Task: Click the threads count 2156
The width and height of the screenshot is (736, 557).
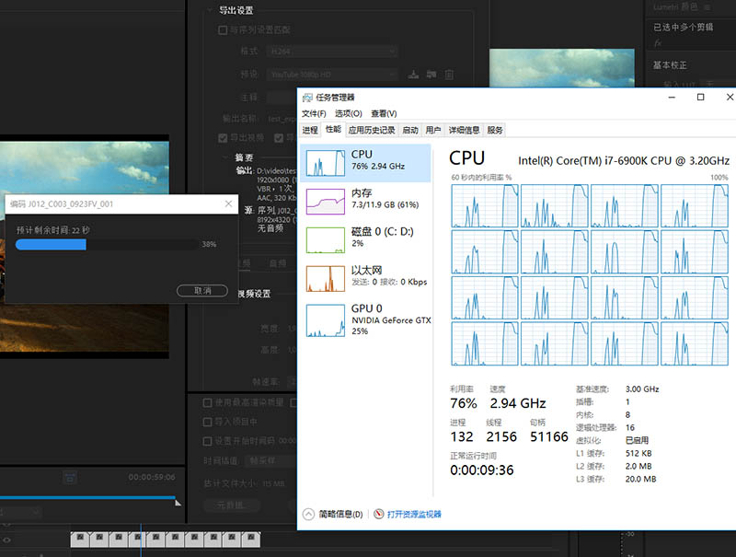Action: click(x=501, y=436)
